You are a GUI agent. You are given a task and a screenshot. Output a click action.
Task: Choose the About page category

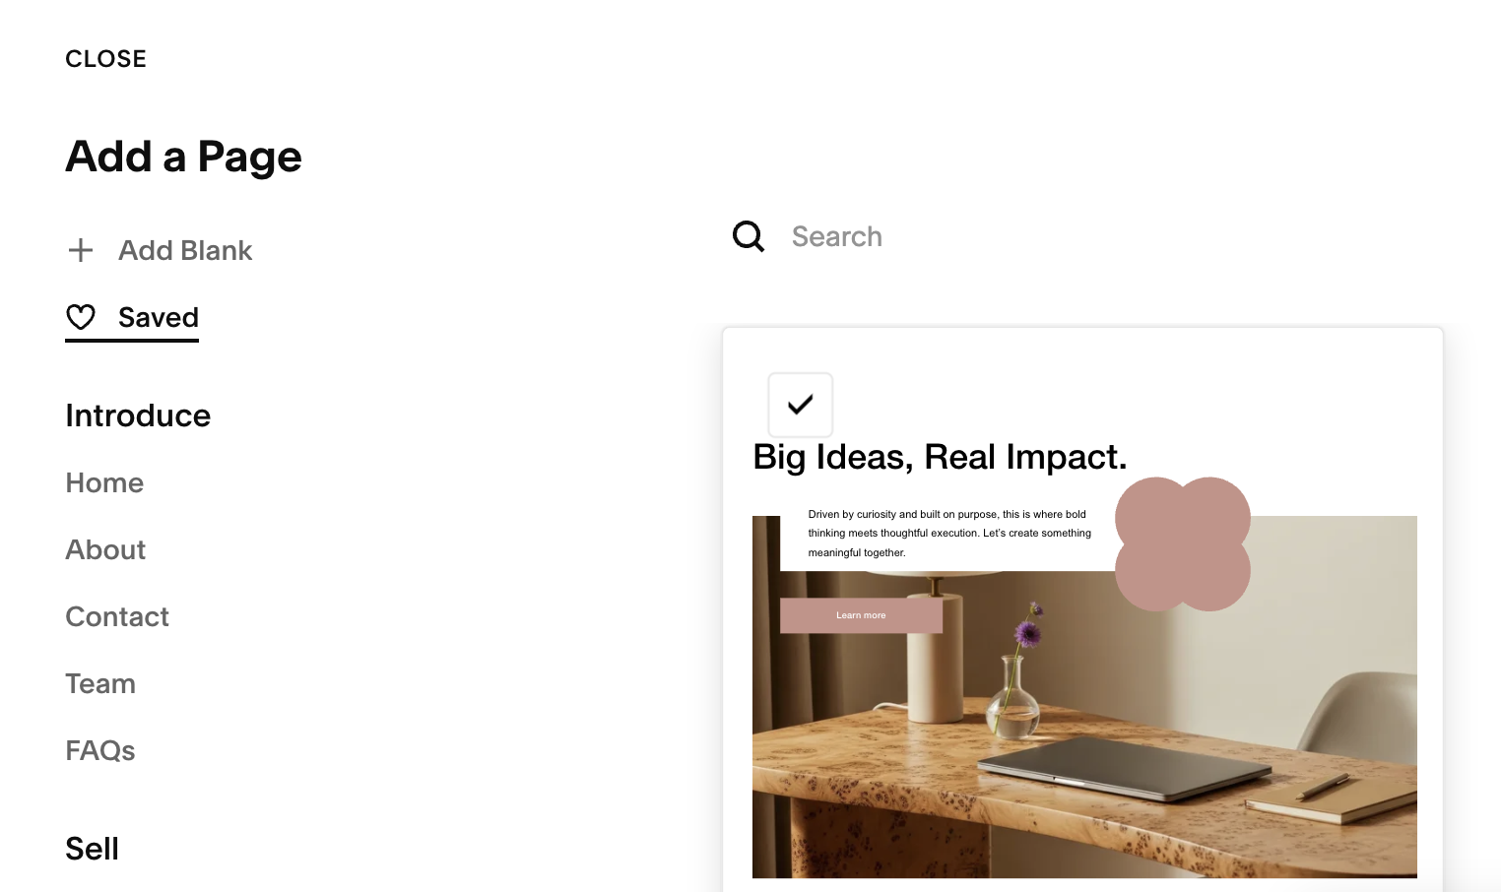105,549
